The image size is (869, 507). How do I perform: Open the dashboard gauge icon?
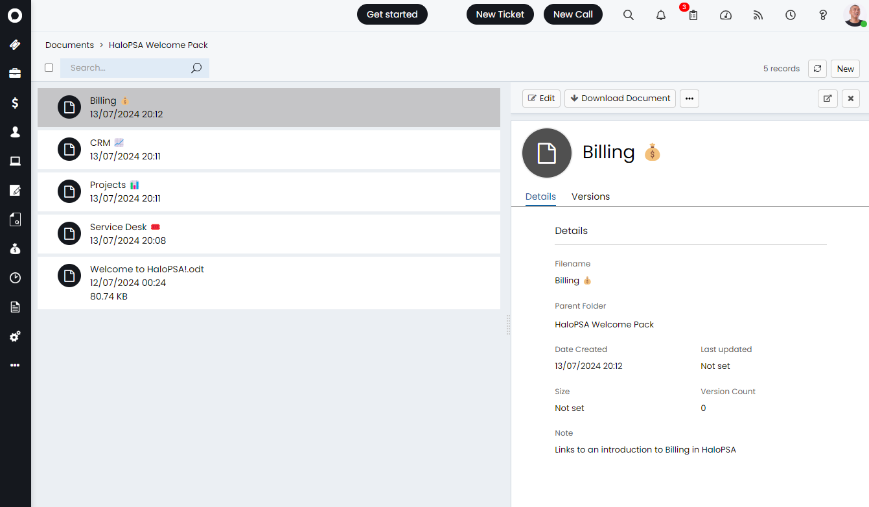(726, 15)
